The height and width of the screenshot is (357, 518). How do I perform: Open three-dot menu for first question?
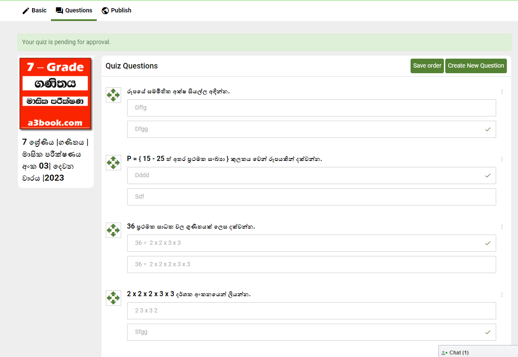tap(502, 92)
